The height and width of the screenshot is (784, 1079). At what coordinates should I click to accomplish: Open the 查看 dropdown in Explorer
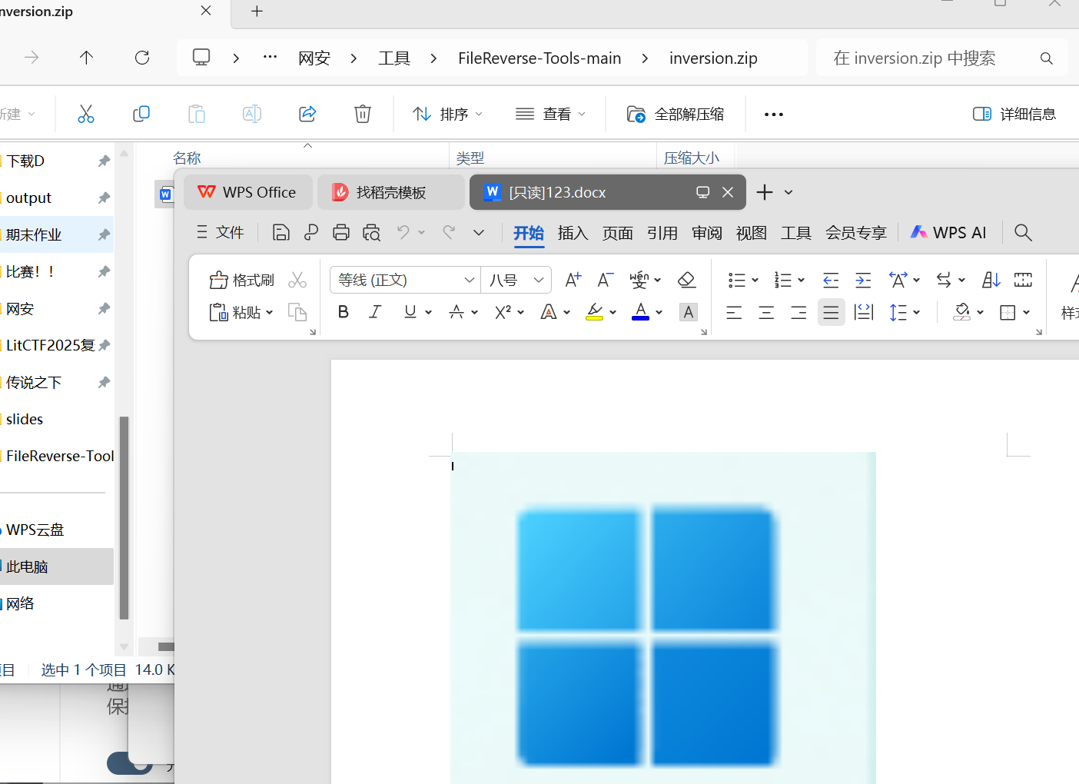(550, 115)
